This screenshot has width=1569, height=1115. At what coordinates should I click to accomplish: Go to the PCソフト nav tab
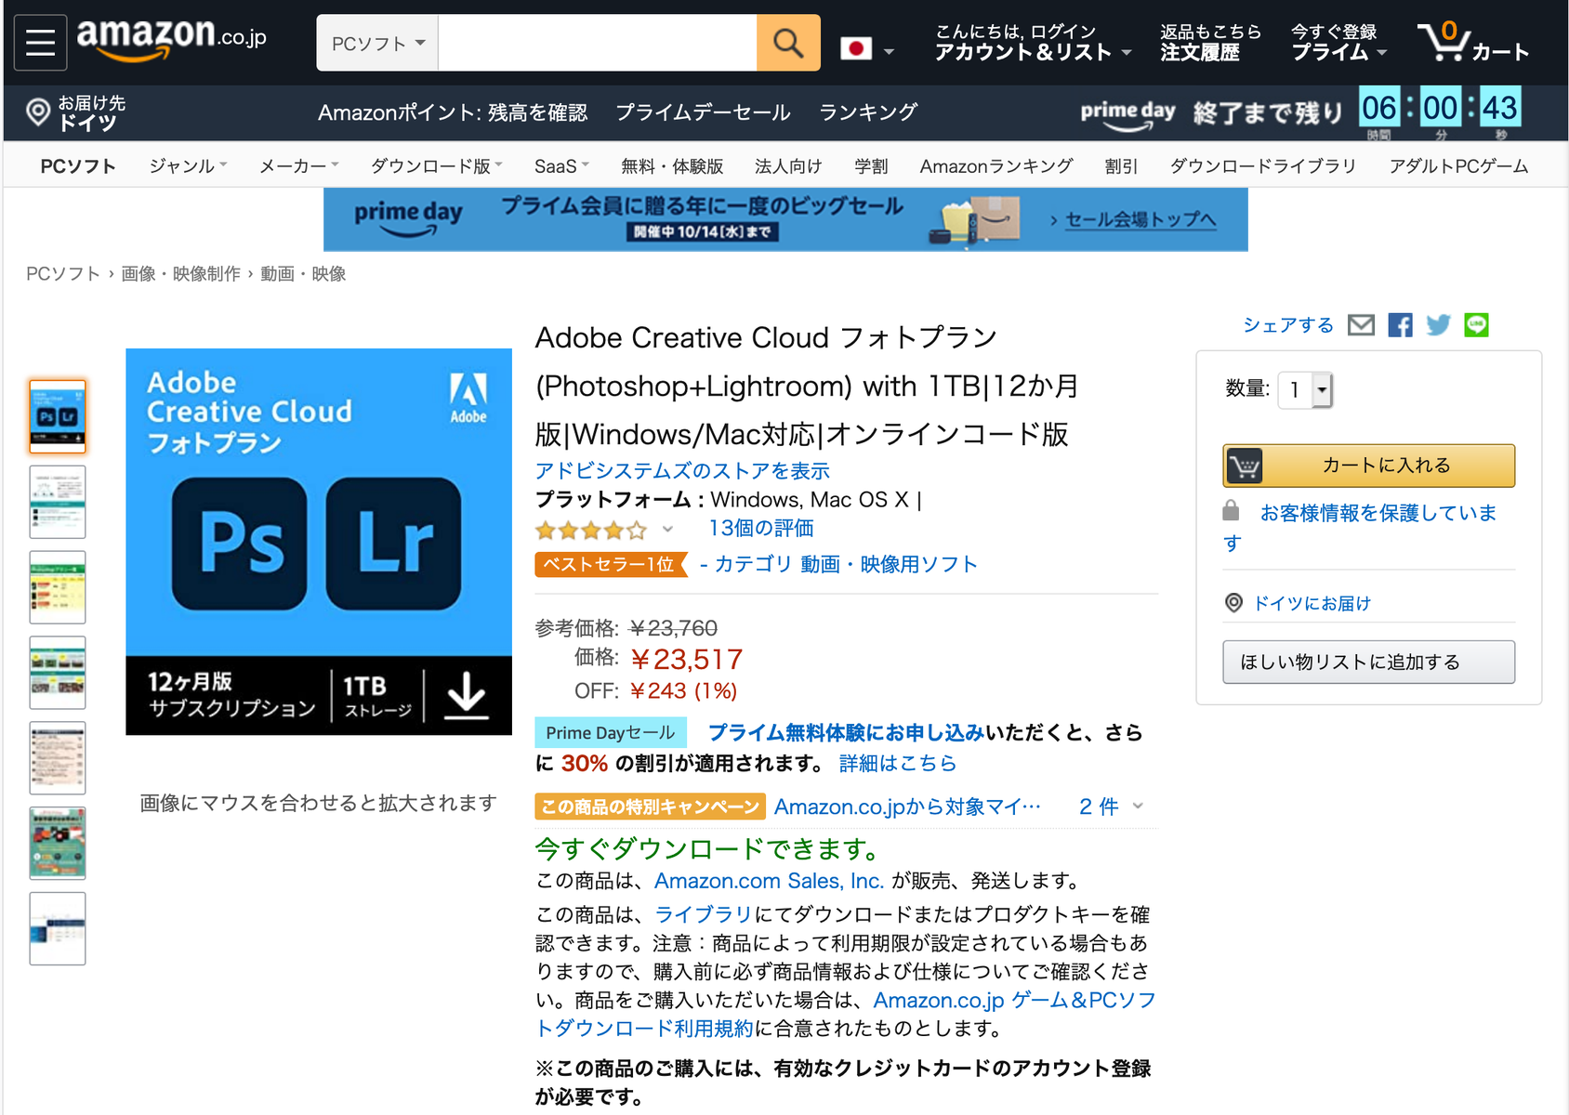pos(78,166)
